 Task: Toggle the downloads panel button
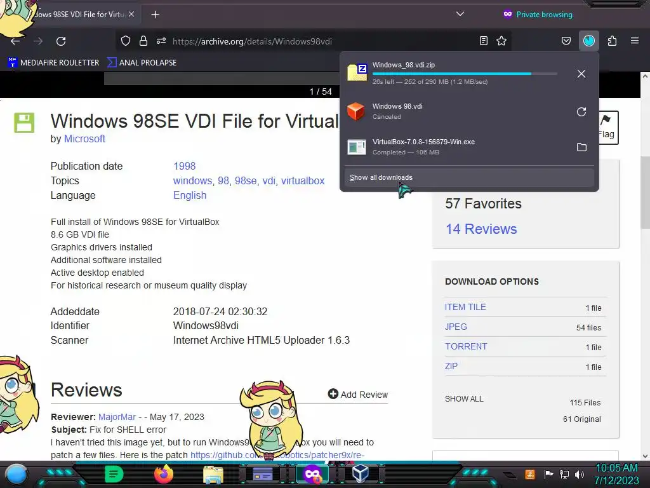pos(589,41)
